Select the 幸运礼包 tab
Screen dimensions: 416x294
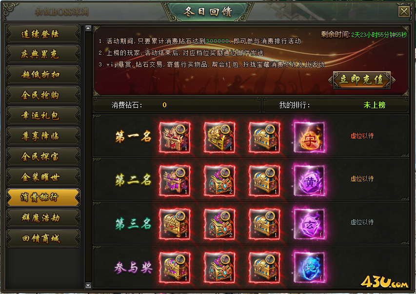coord(43,116)
